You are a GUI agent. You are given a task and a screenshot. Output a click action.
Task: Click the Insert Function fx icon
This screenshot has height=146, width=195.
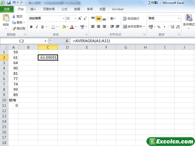click(x=67, y=41)
